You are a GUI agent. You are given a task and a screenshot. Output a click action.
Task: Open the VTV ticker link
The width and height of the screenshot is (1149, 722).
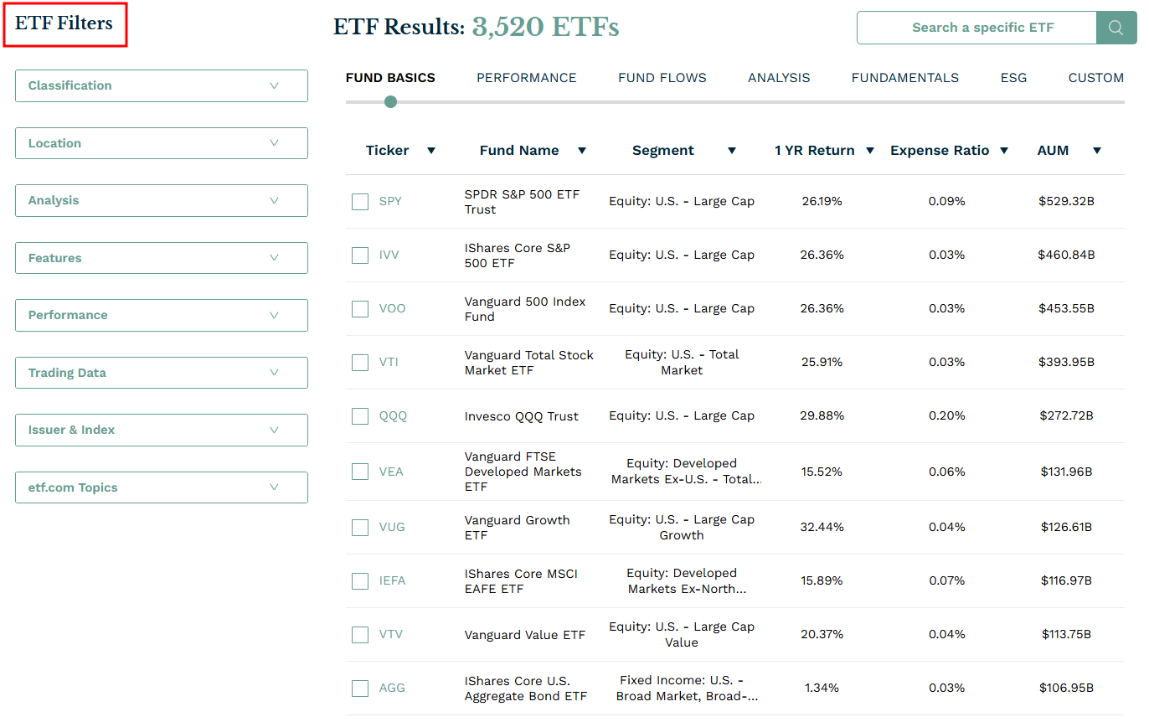pyautogui.click(x=391, y=635)
